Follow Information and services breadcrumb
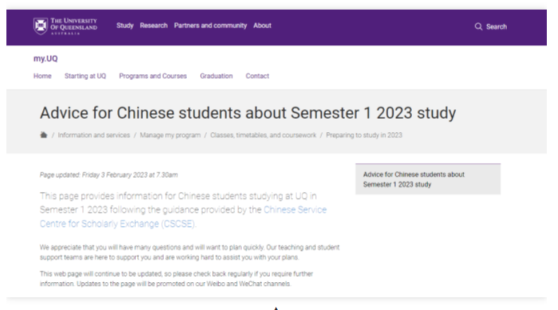 click(x=94, y=135)
